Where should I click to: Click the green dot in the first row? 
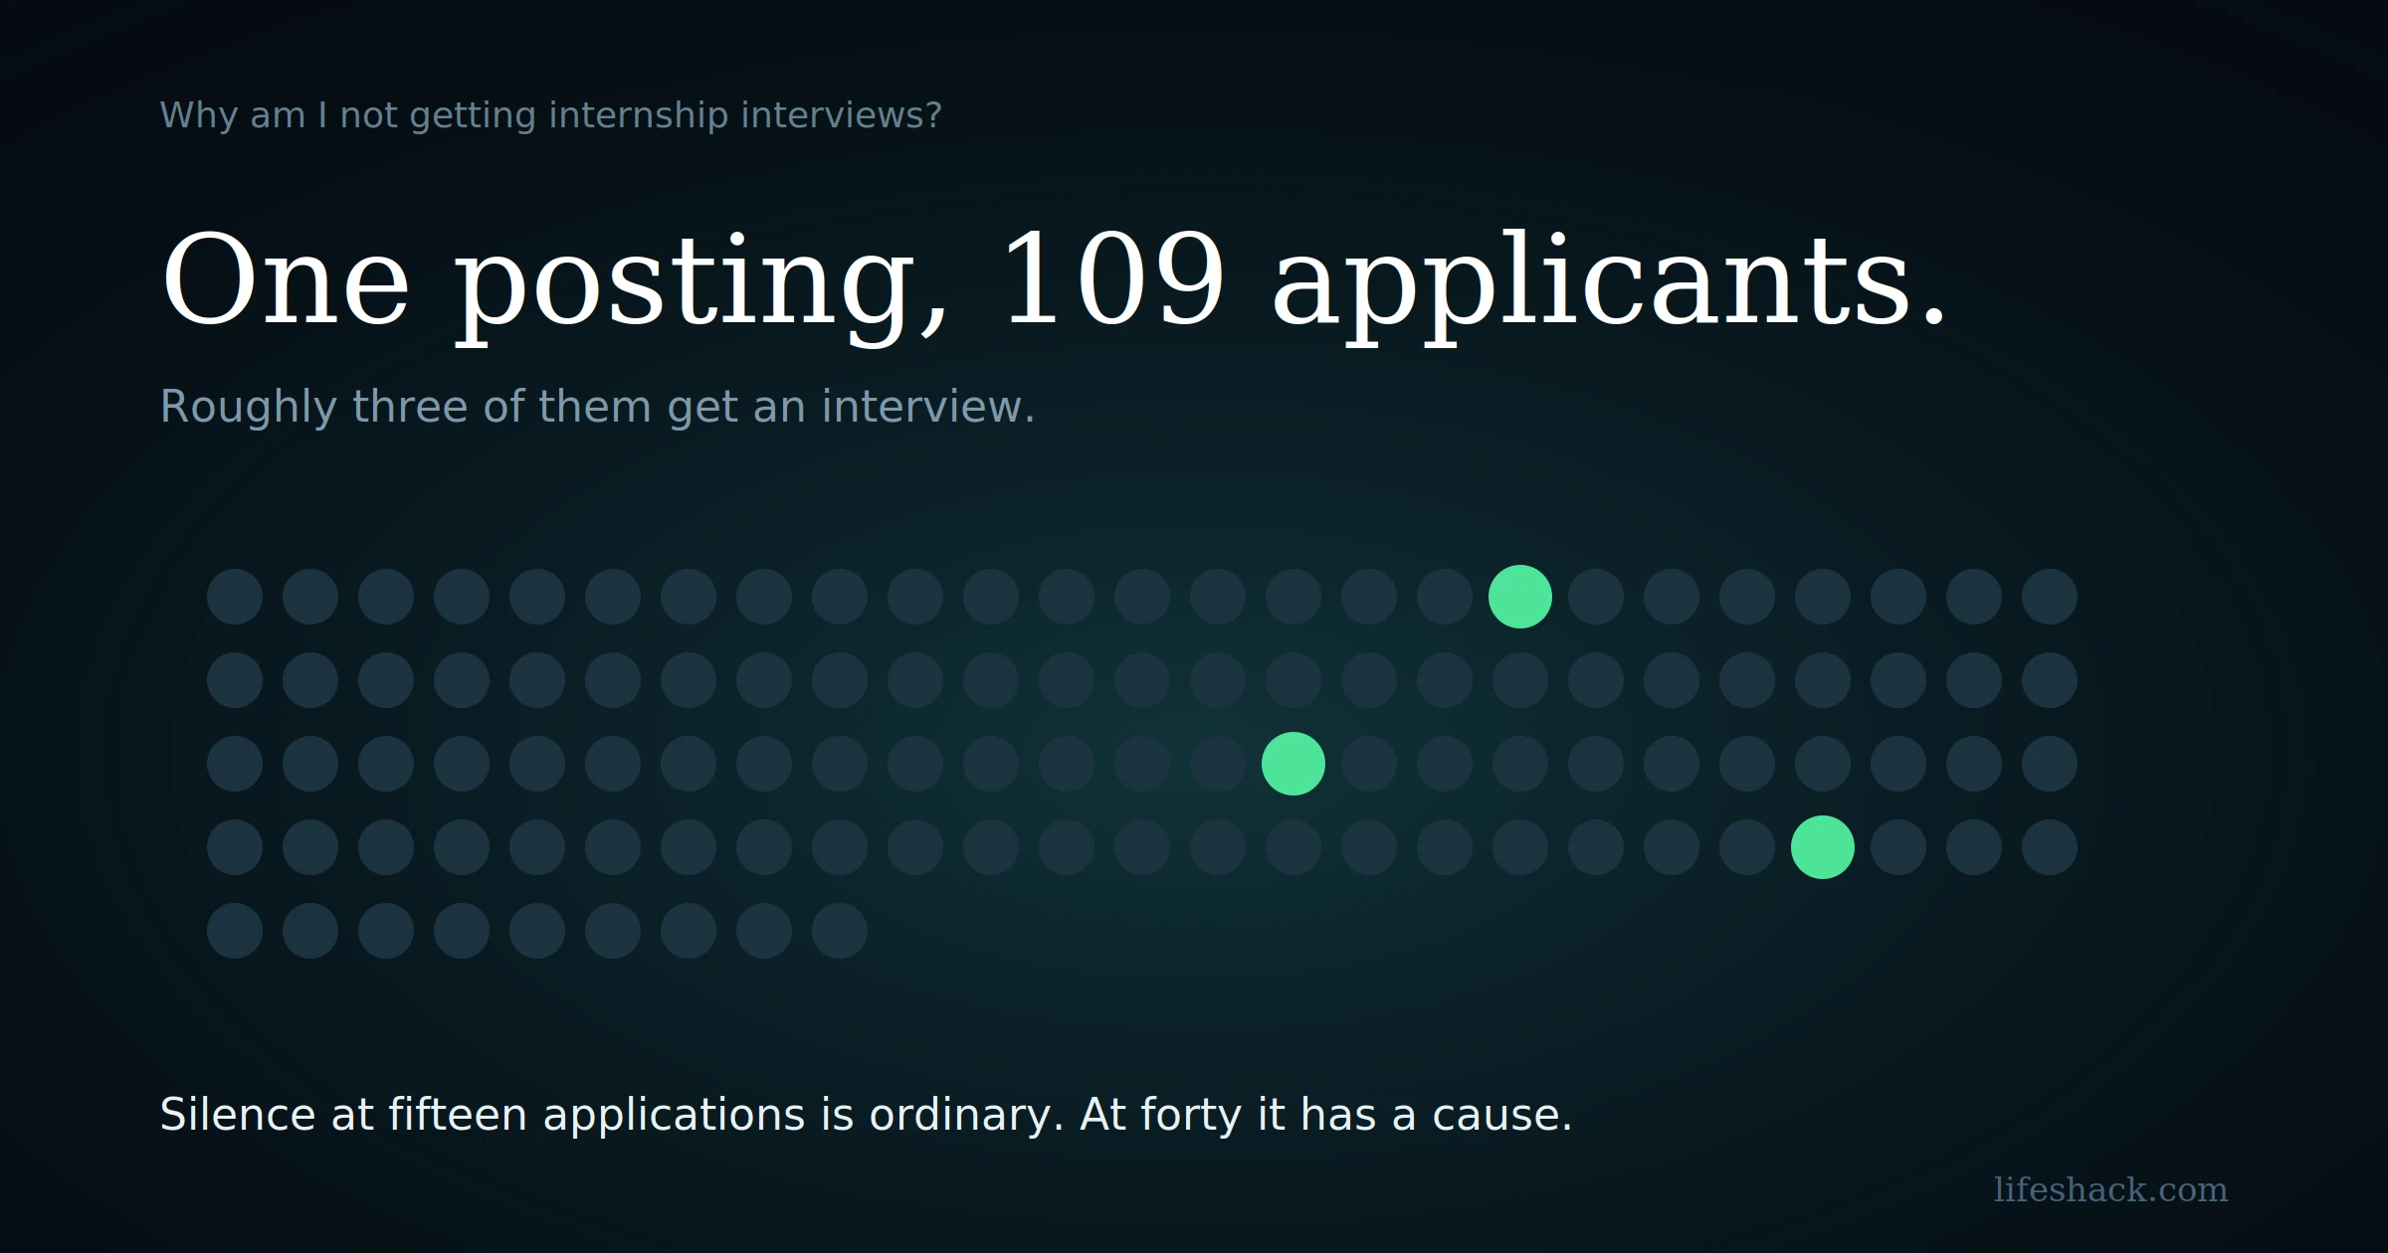tap(1519, 597)
